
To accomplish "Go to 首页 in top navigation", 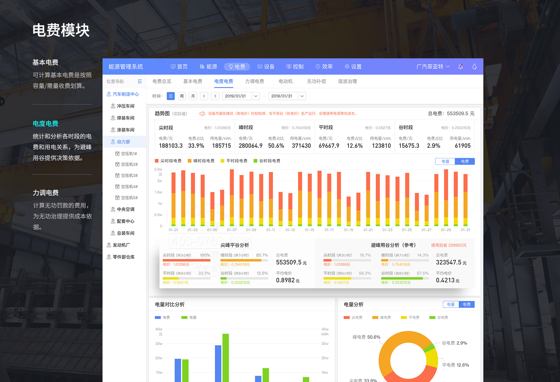I will (179, 67).
